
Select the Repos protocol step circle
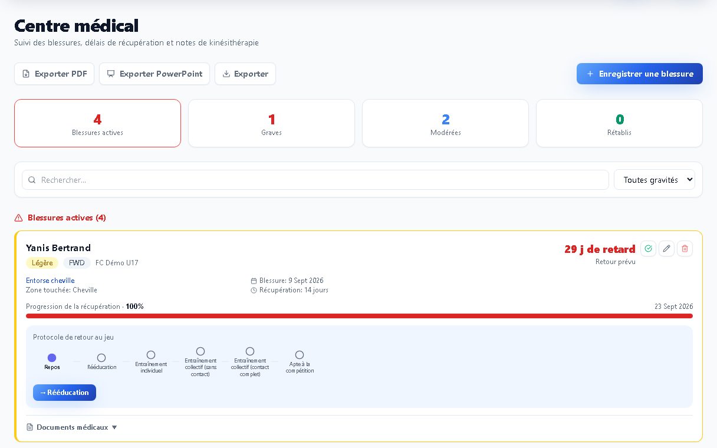point(52,358)
